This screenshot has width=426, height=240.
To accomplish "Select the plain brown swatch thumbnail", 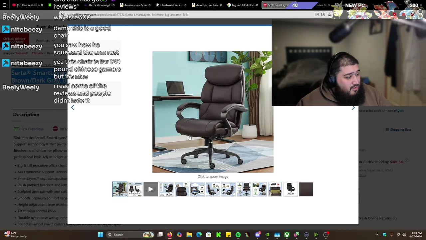I will pyautogui.click(x=306, y=189).
